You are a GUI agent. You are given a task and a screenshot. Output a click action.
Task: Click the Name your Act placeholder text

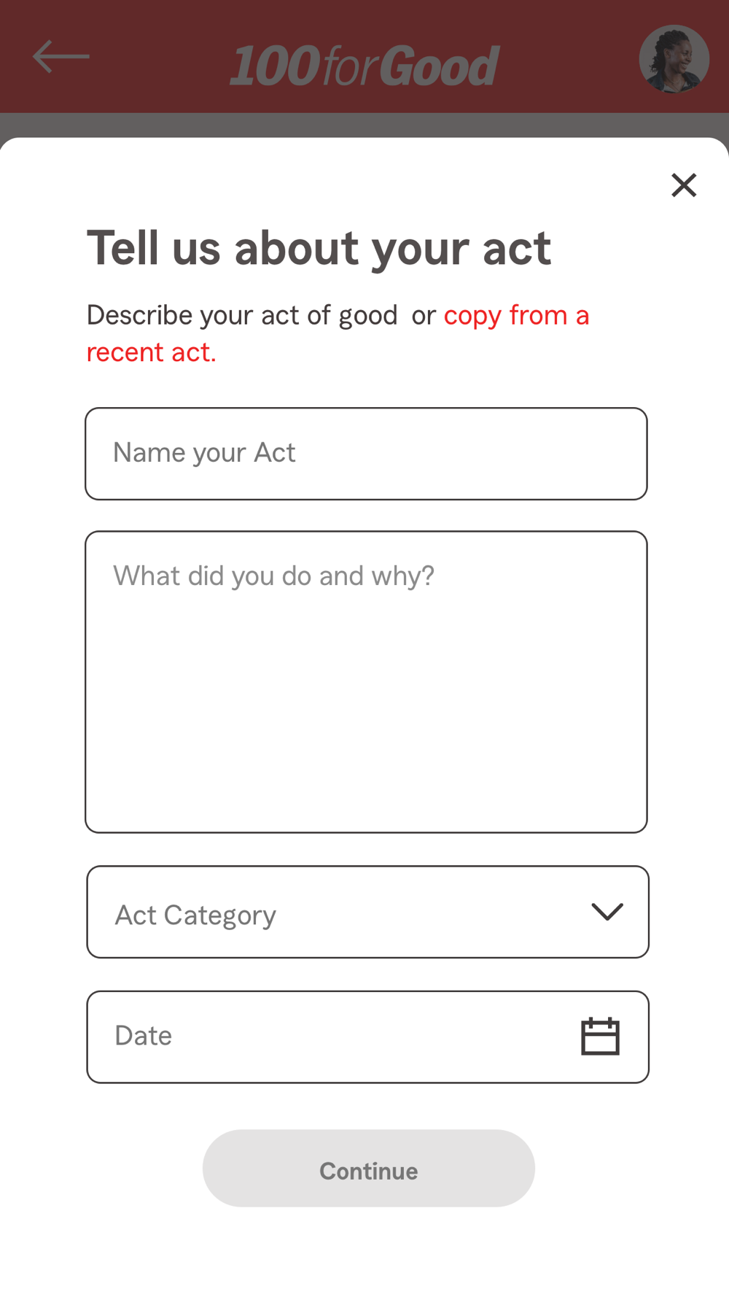pyautogui.click(x=204, y=453)
